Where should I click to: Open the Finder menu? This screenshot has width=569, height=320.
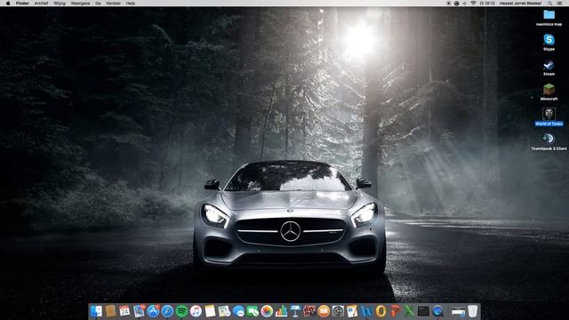tap(22, 4)
